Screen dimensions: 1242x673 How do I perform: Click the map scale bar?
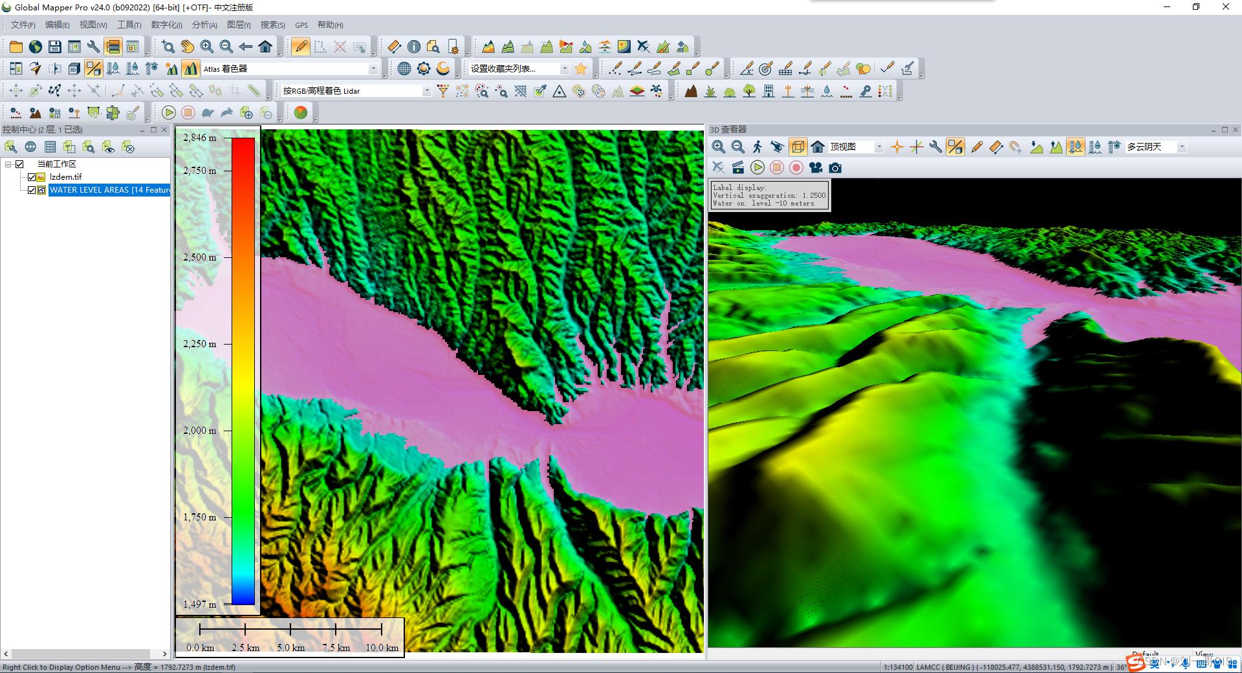(x=290, y=637)
